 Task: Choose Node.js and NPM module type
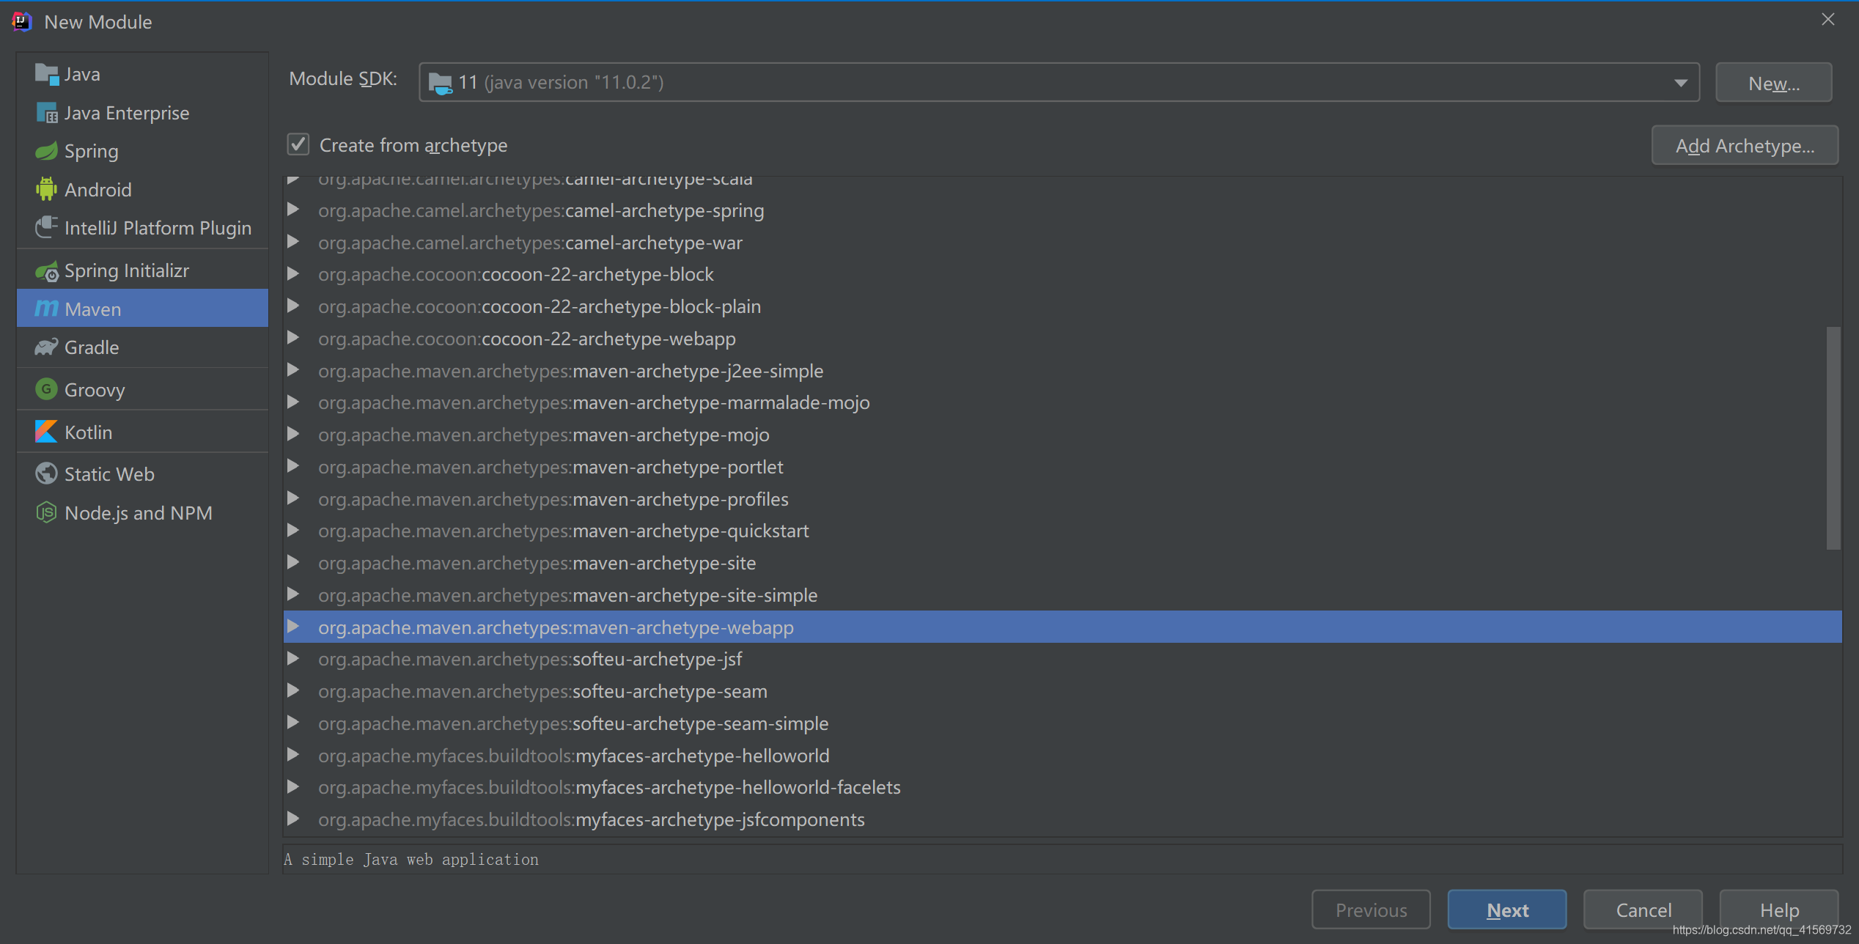point(143,512)
